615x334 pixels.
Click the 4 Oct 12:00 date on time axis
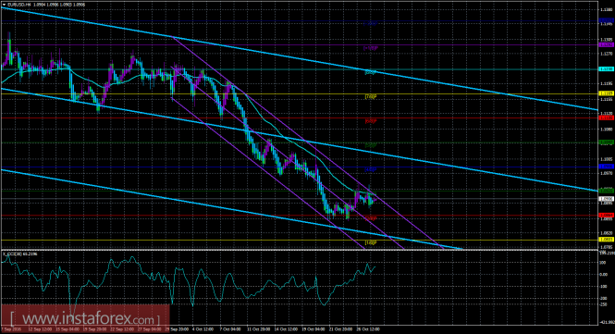[203, 329]
